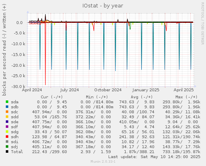This screenshot has height=166, width=206.
Task: Click the sda green legend color swatch
Action: click(x=7, y=102)
